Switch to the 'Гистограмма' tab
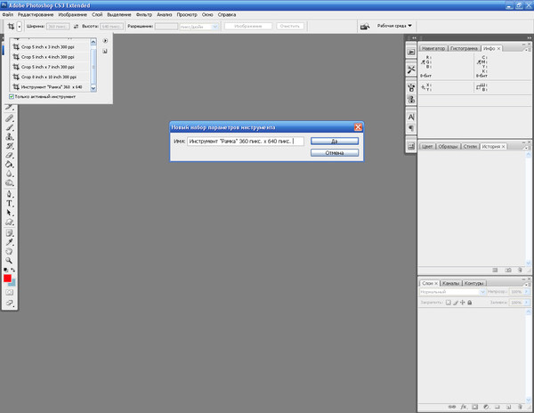 [464, 48]
